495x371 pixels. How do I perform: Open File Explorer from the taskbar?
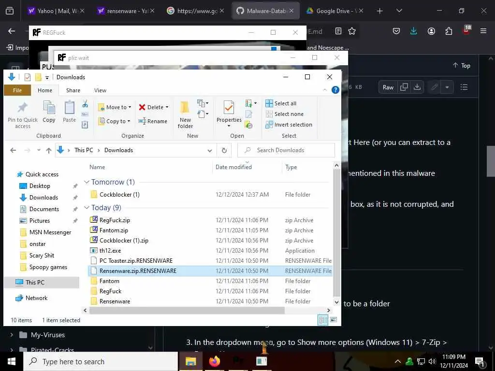coord(190,361)
